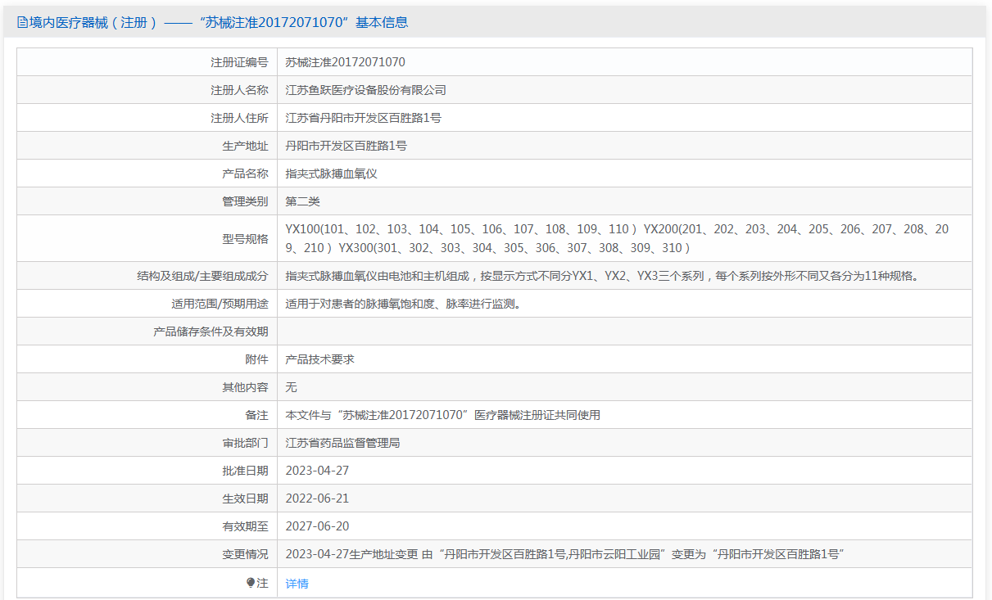Select attachment value 产品技术要求
992x600 pixels.
[319, 359]
